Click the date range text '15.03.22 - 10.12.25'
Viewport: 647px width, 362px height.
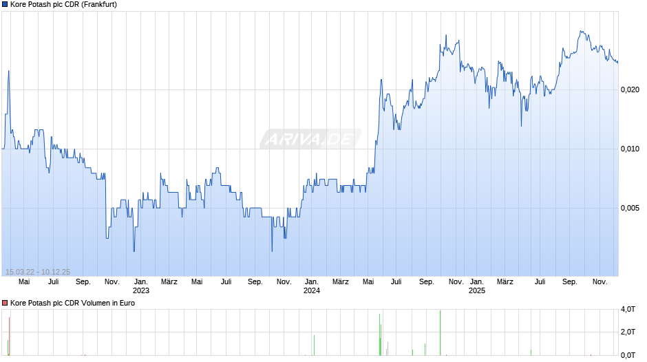pyautogui.click(x=38, y=272)
